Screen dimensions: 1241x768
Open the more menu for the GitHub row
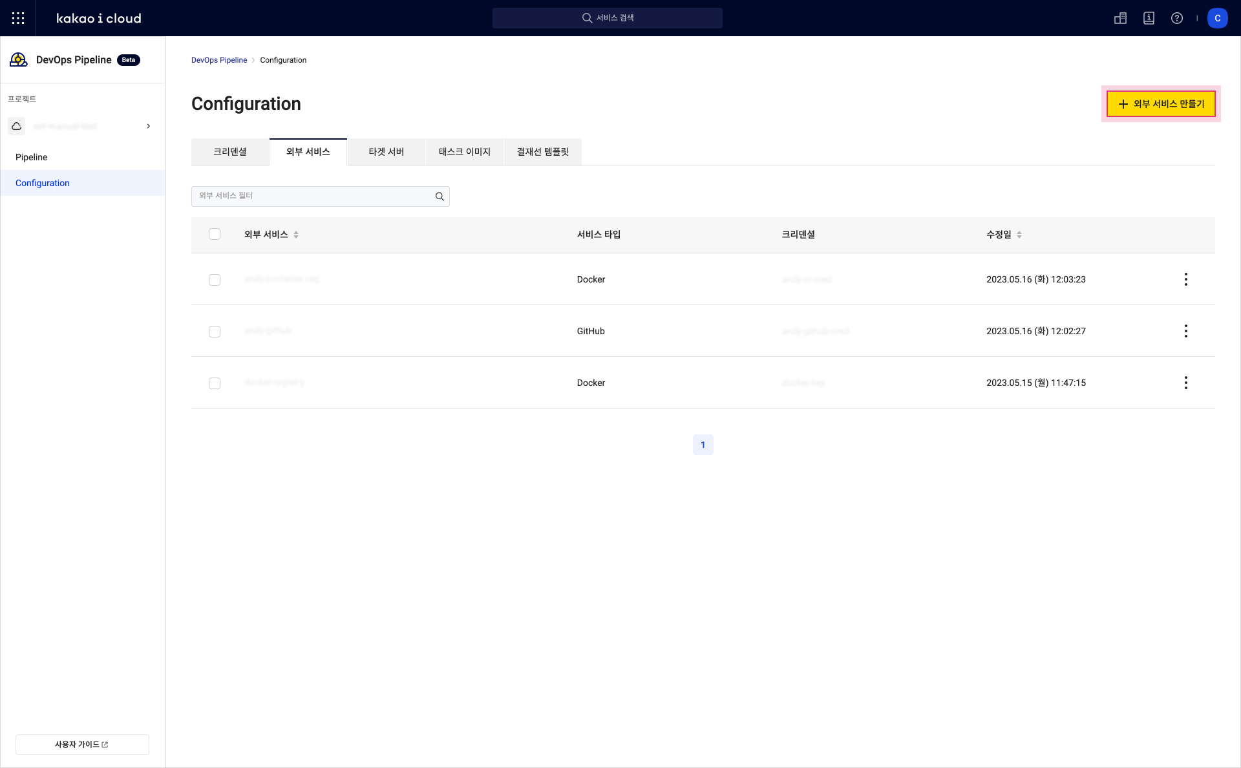tap(1185, 331)
